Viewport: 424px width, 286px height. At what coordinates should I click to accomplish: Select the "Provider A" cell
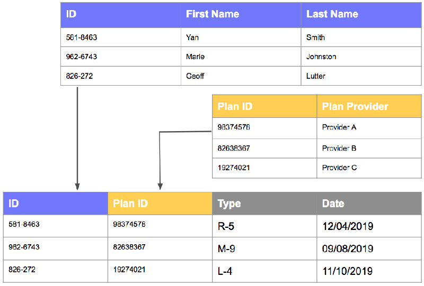[339, 127]
